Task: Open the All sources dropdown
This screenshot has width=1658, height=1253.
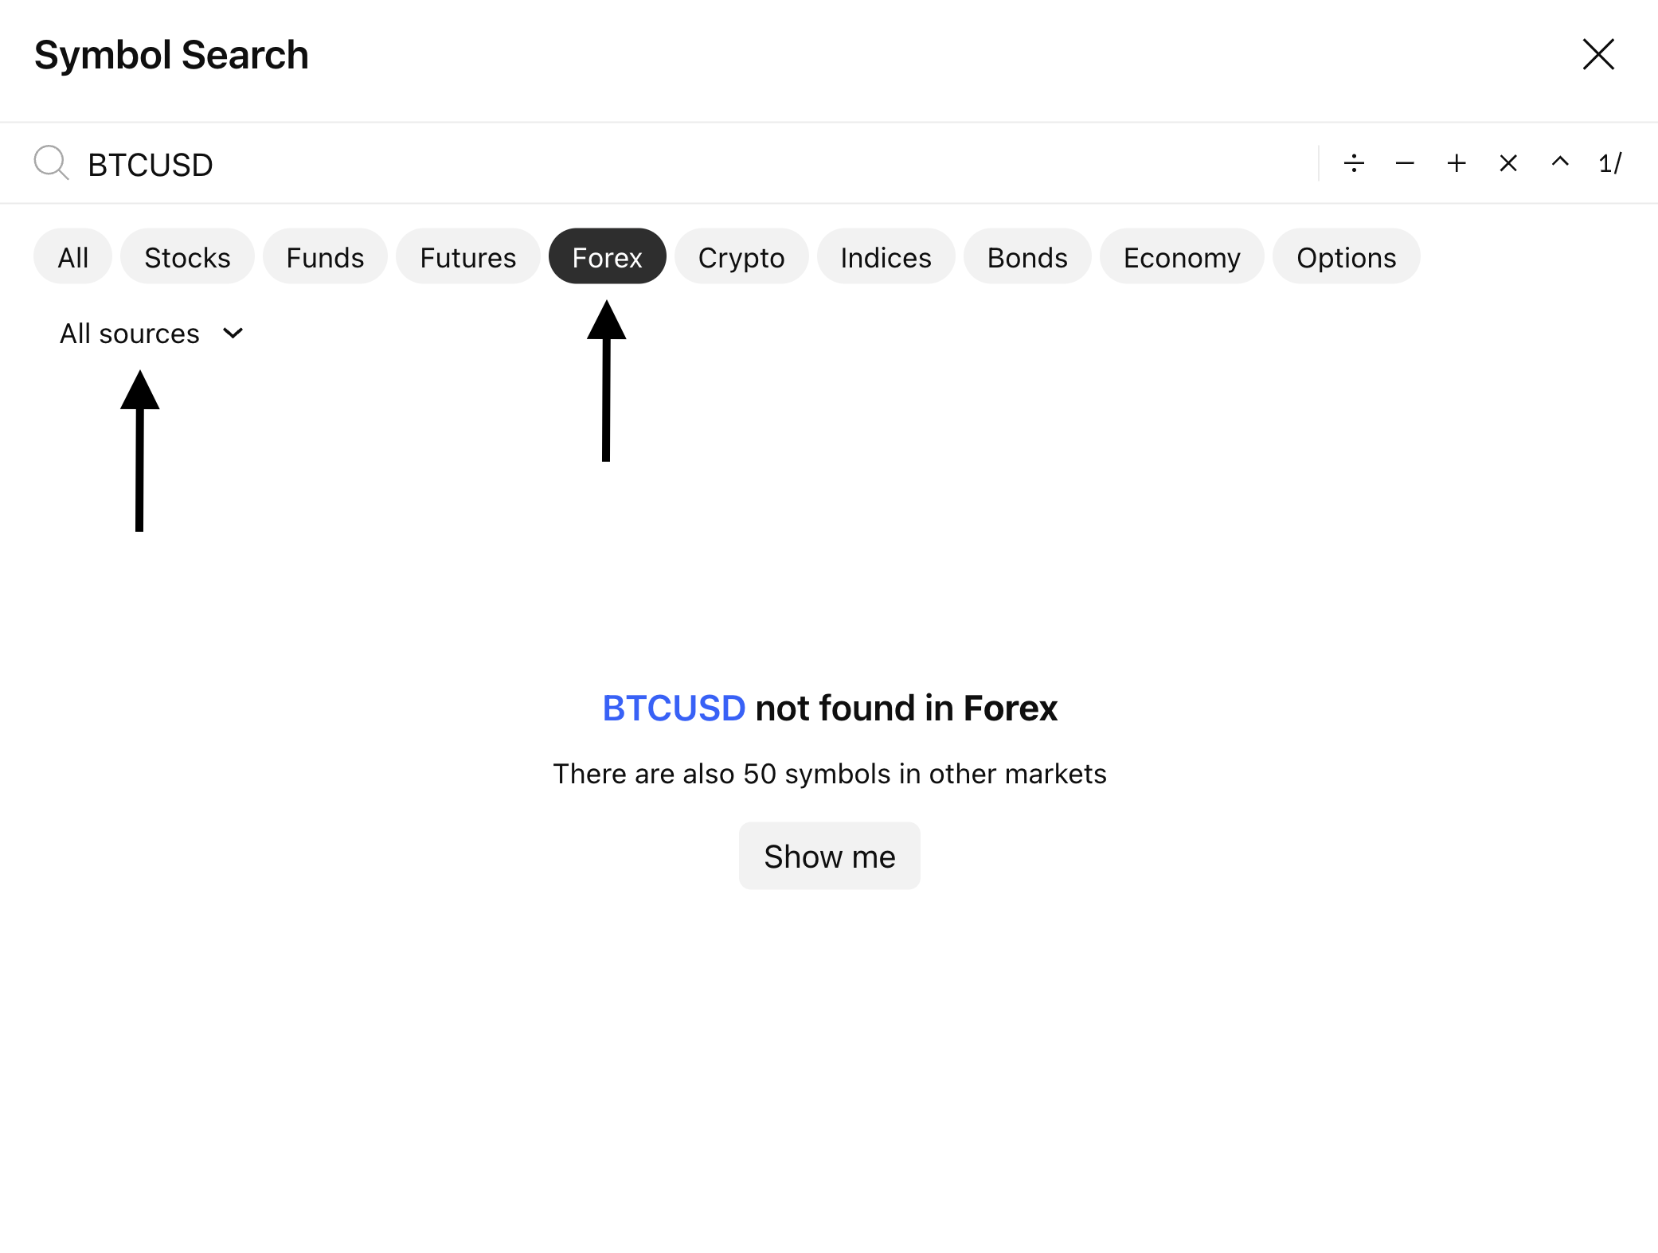Action: 130,334
